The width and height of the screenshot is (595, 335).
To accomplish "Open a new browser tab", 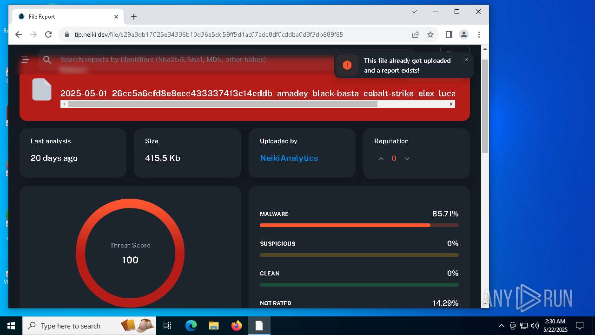I will 134,17.
